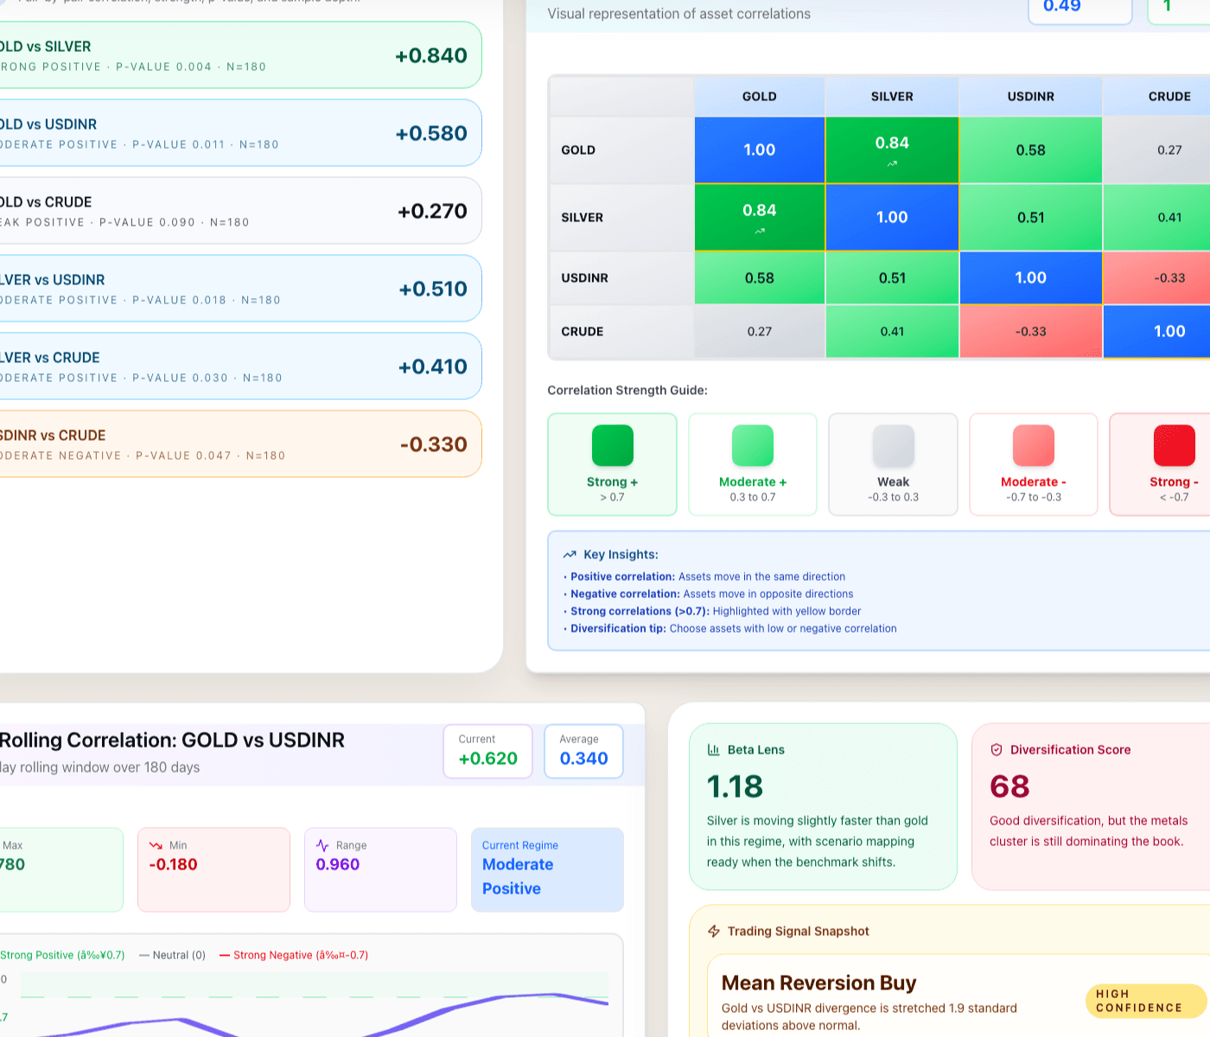Click the Diversification Score shield icon
Viewport: 1210px width, 1037px height.
click(996, 750)
